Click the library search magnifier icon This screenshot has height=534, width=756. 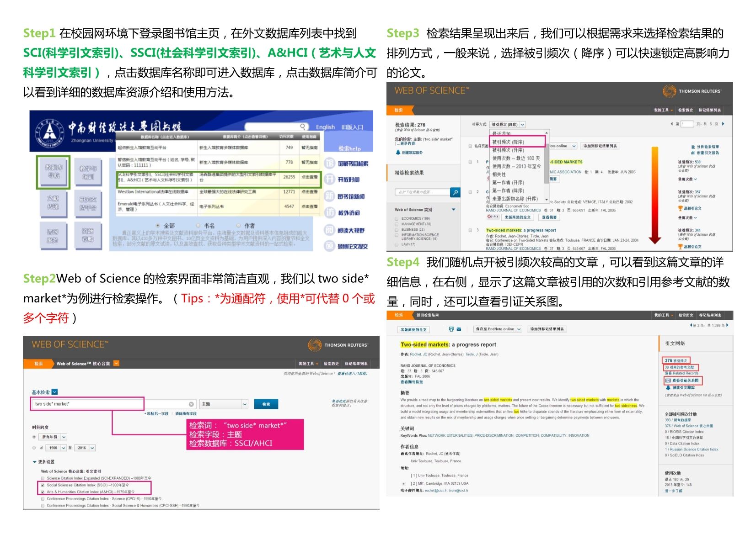[303, 127]
